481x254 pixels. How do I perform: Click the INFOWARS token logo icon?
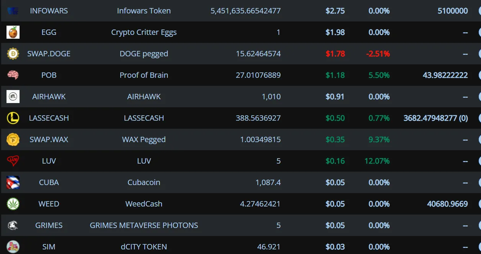(x=13, y=11)
